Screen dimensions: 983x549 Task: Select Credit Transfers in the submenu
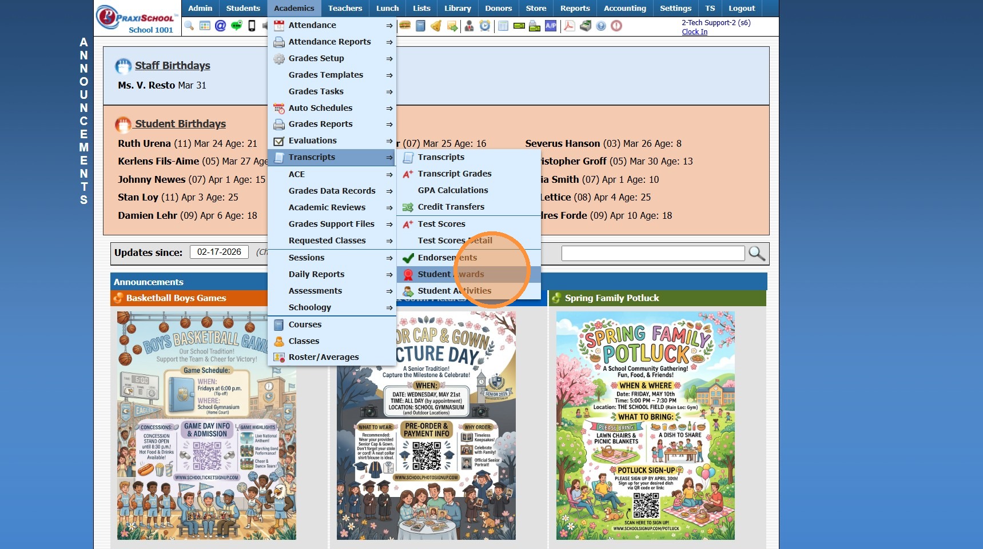click(x=469, y=207)
